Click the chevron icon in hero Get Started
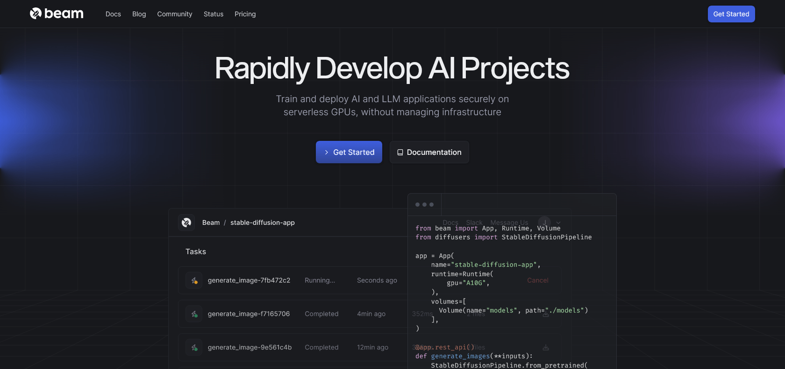This screenshot has width=785, height=369. [327, 153]
